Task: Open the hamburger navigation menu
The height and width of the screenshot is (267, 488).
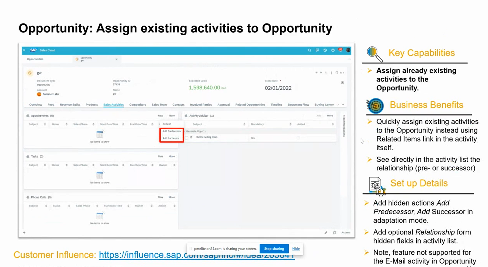Action: pyautogui.click(x=24, y=50)
